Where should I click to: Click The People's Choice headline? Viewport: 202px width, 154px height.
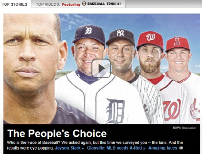pyautogui.click(x=57, y=133)
